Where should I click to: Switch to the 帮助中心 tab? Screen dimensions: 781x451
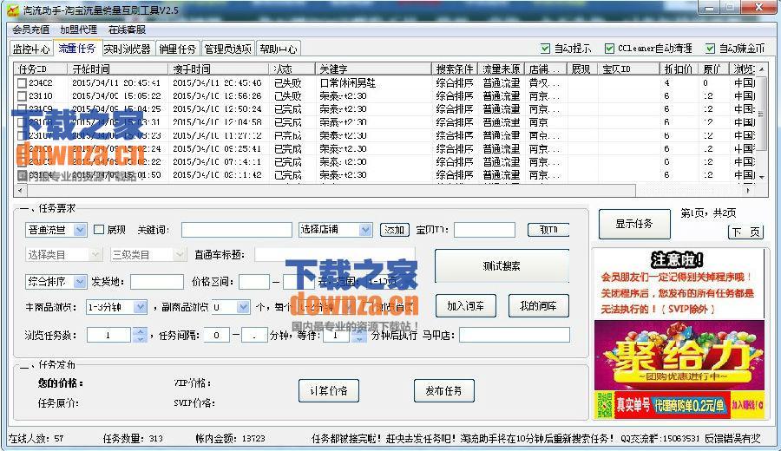(x=278, y=49)
